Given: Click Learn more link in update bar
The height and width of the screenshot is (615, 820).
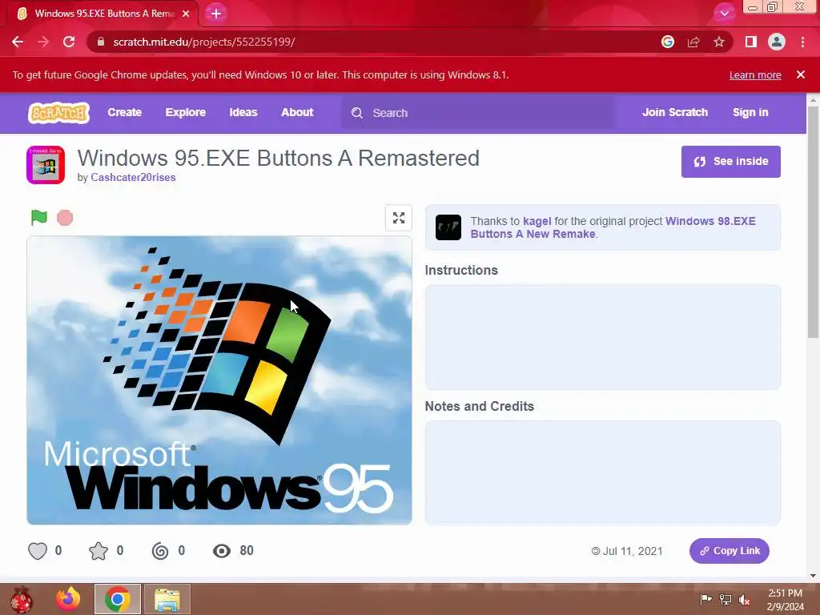Looking at the screenshot, I should 755,74.
